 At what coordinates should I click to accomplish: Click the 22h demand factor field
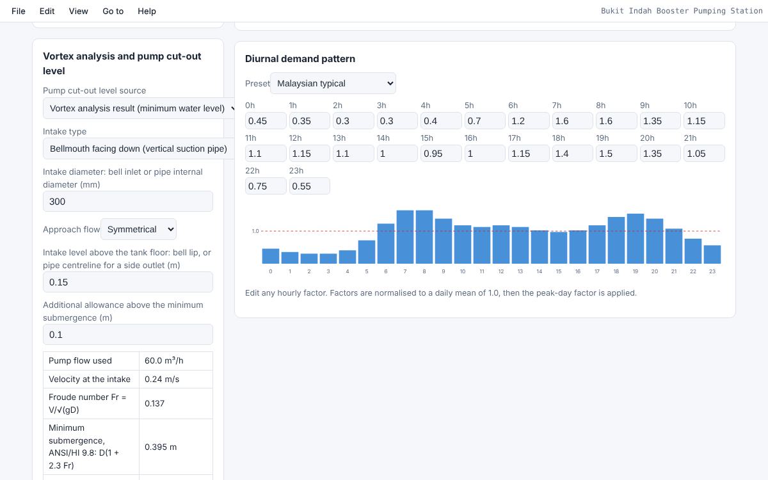266,186
